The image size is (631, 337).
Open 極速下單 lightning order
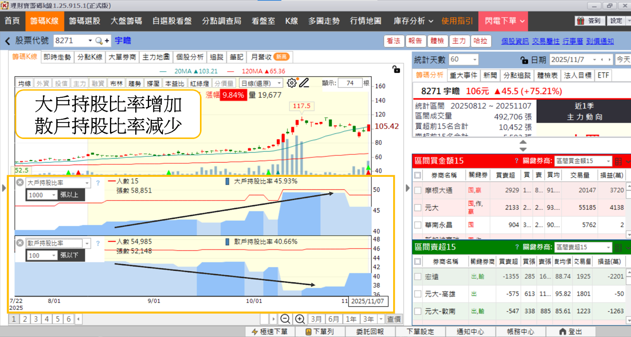pos(269,331)
